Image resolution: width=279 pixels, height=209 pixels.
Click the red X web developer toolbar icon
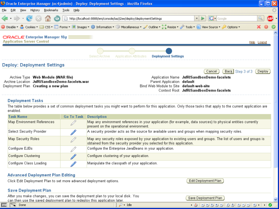pyautogui.click(x=259, y=27)
